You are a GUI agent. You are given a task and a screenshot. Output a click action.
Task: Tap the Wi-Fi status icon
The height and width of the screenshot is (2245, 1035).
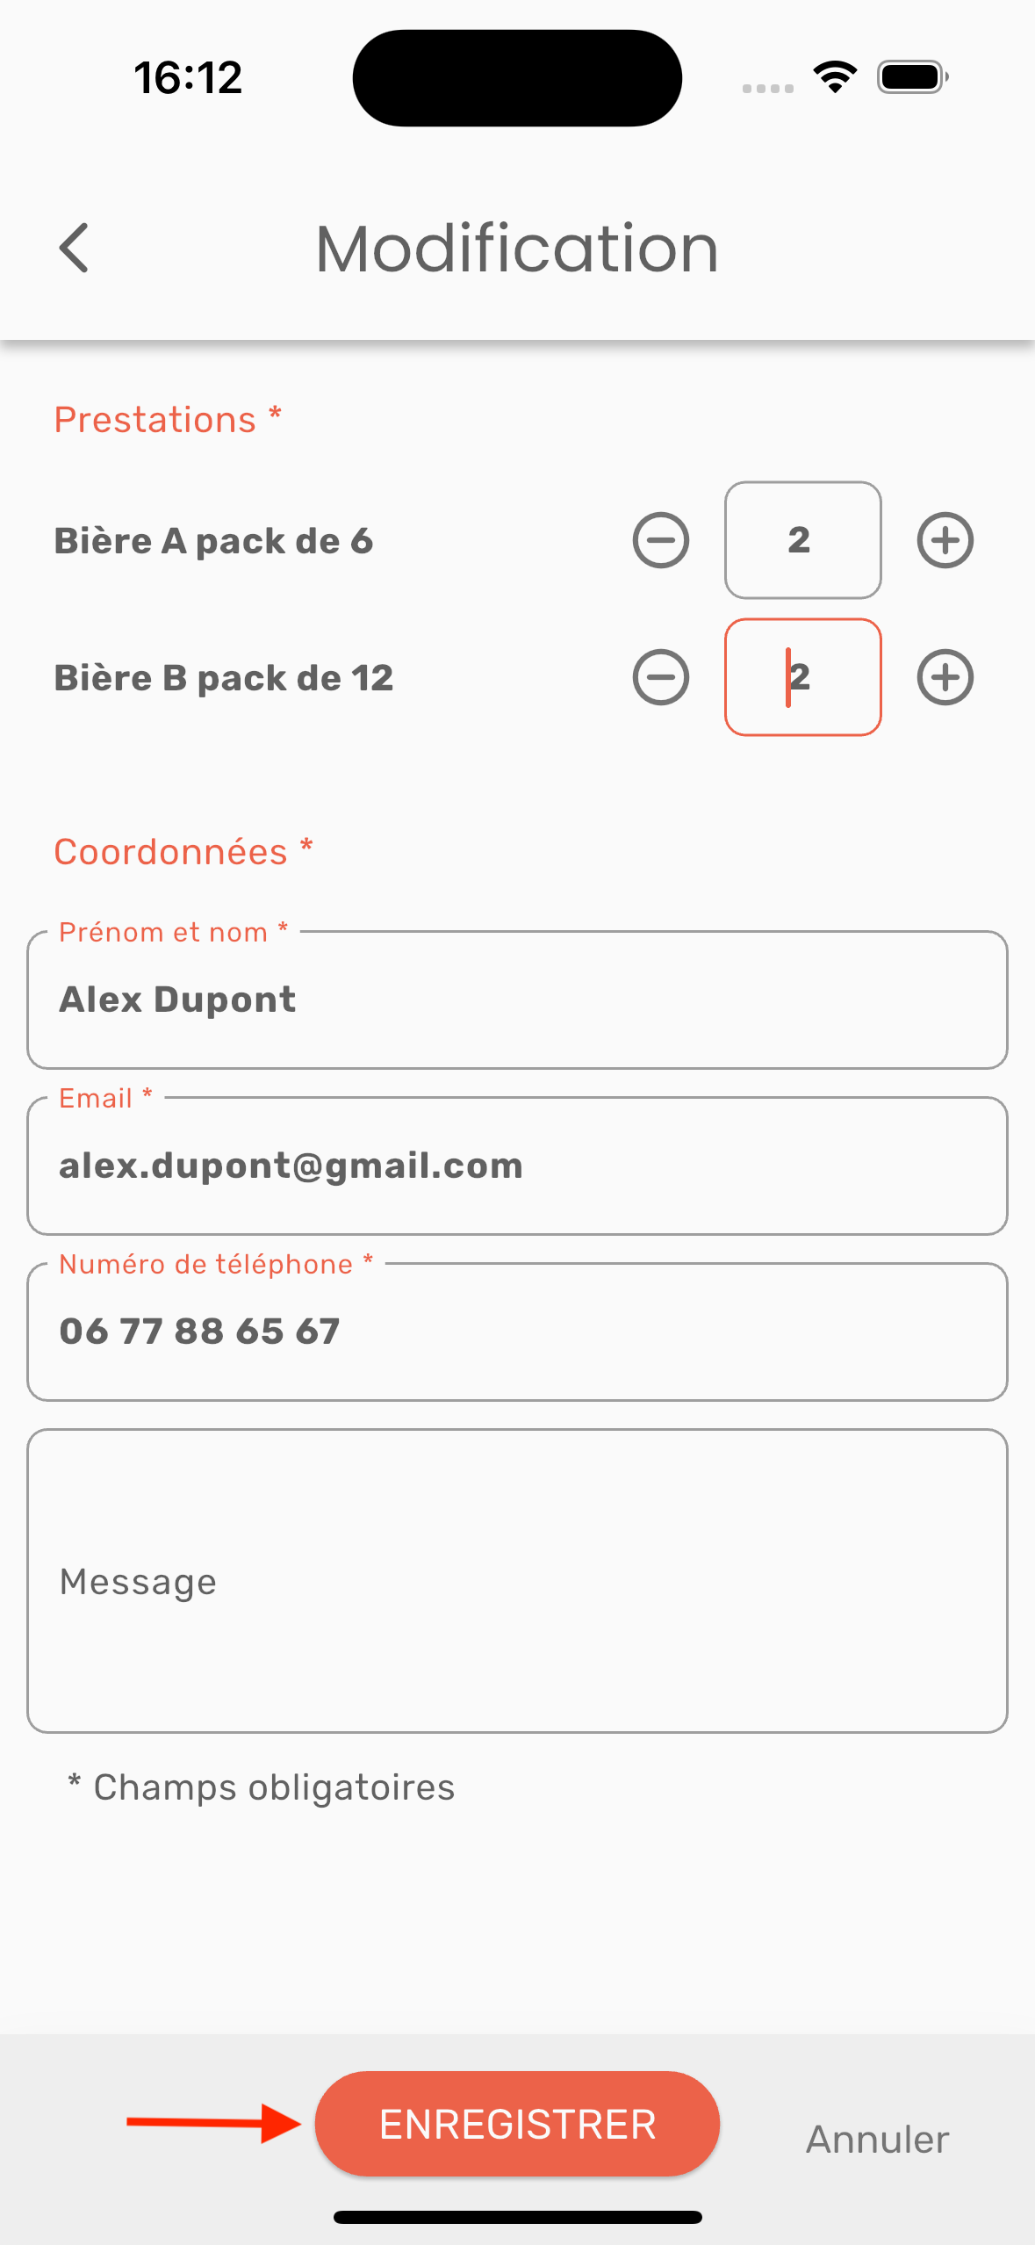[835, 77]
